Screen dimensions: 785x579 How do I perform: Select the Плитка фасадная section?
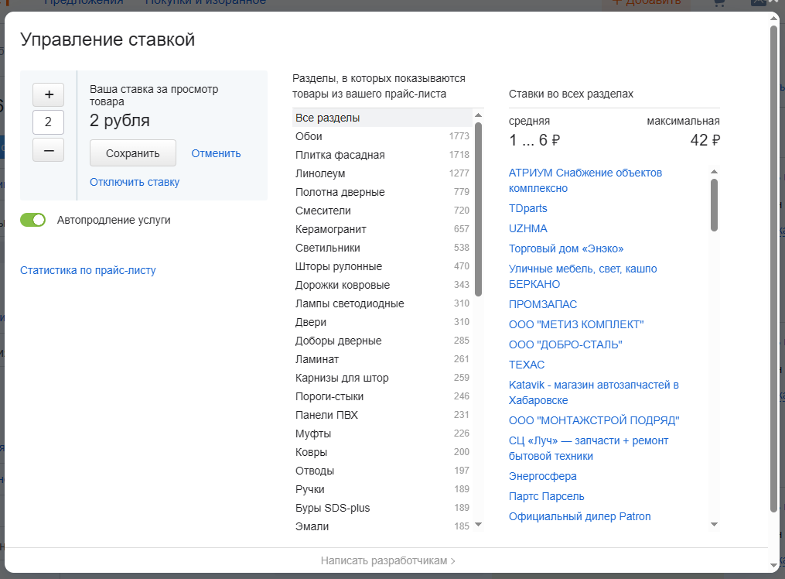382,155
